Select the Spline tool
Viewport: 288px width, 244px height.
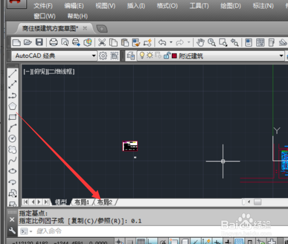tap(12, 160)
